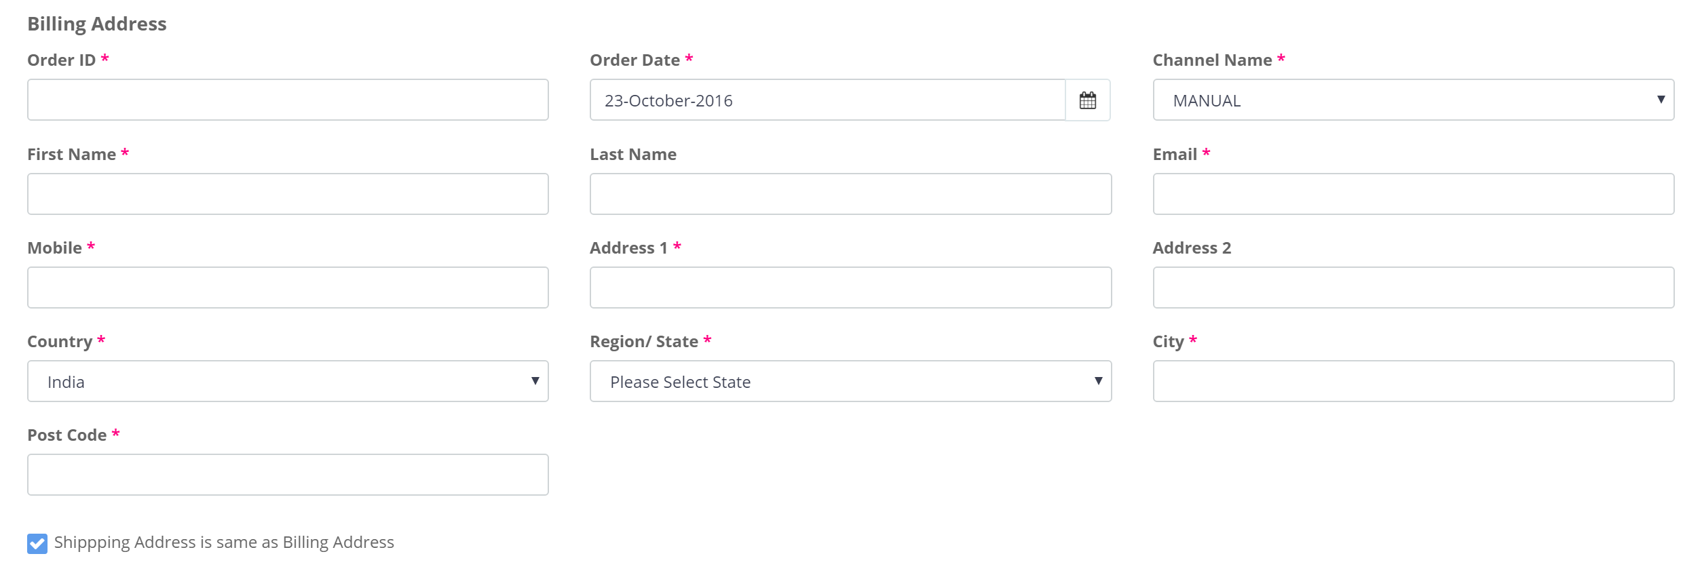Viewport: 1683px width, 573px height.
Task: Select the Address 2 input field
Action: pos(1414,288)
